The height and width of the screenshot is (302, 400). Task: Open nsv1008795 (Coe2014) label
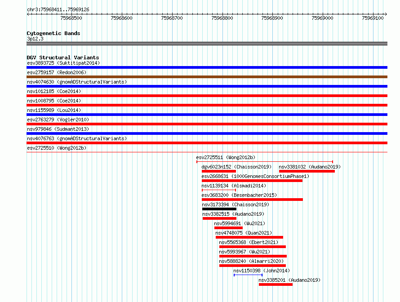point(54,101)
